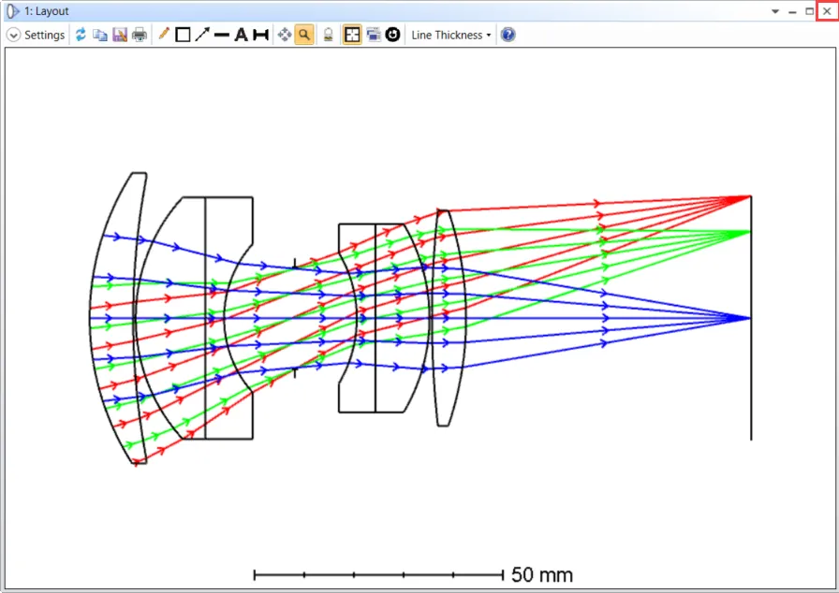Select the text annotation tool (A)
Viewport: 839px width, 593px height.
[x=241, y=35]
